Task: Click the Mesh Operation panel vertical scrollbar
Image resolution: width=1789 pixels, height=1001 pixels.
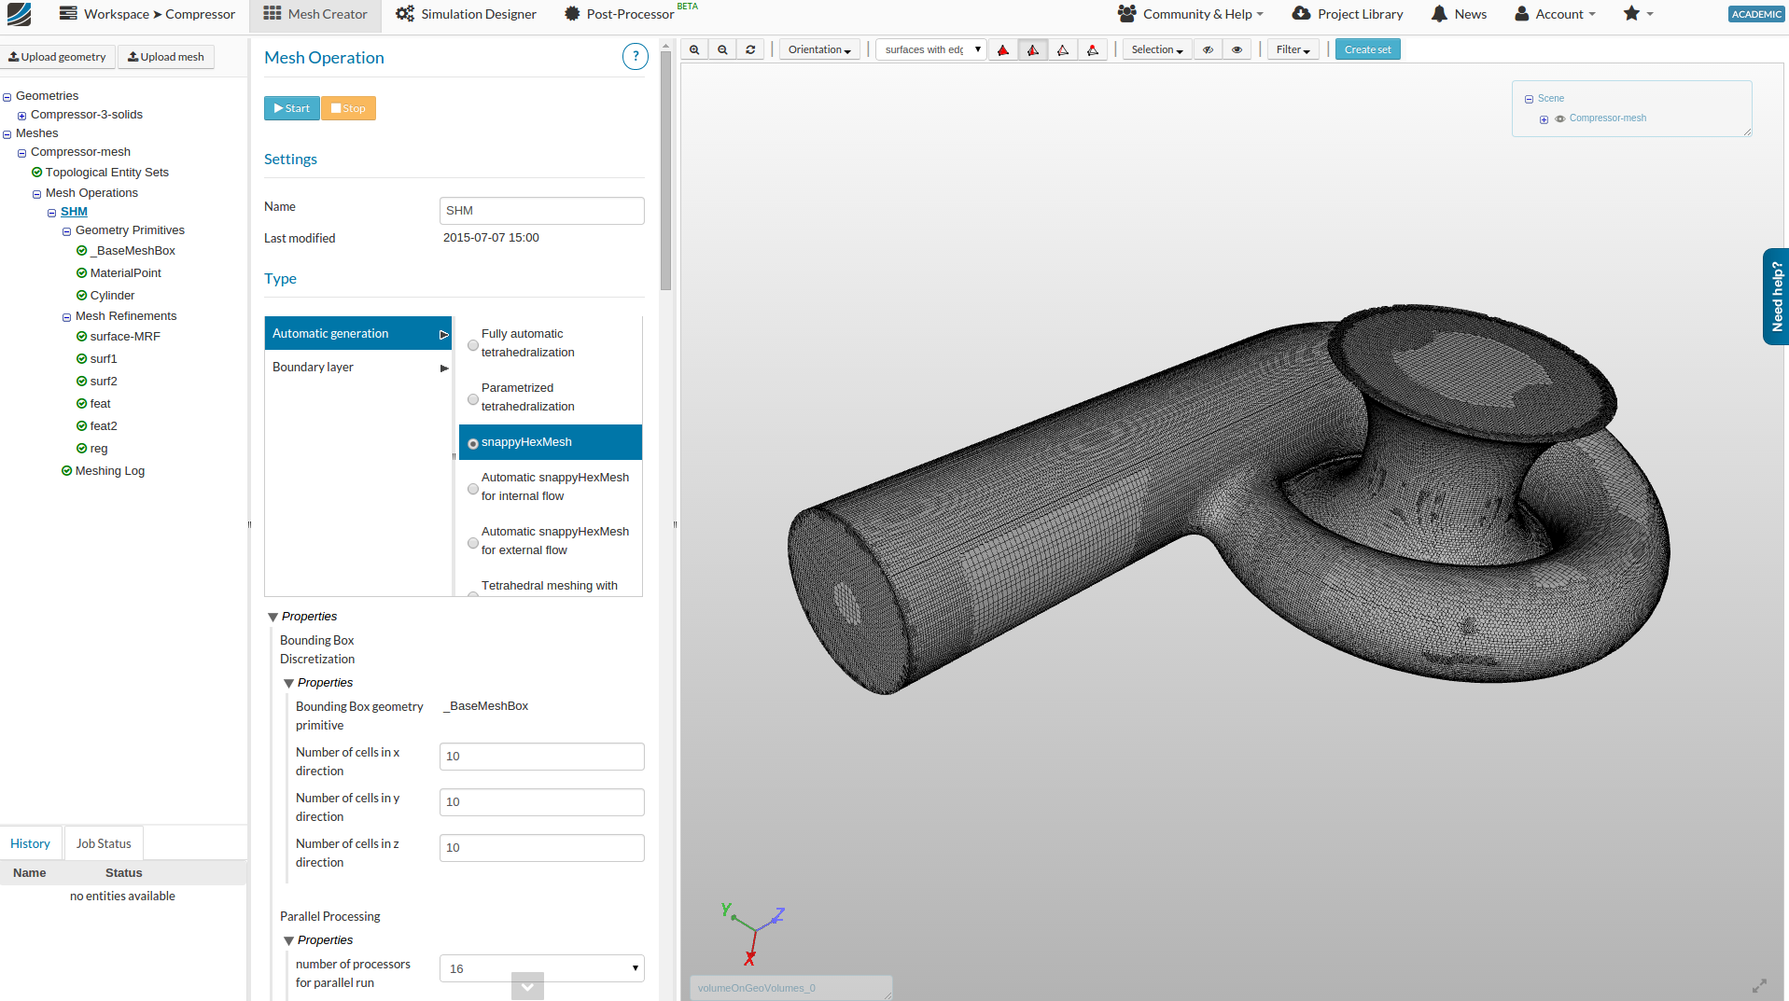Action: 665,168
